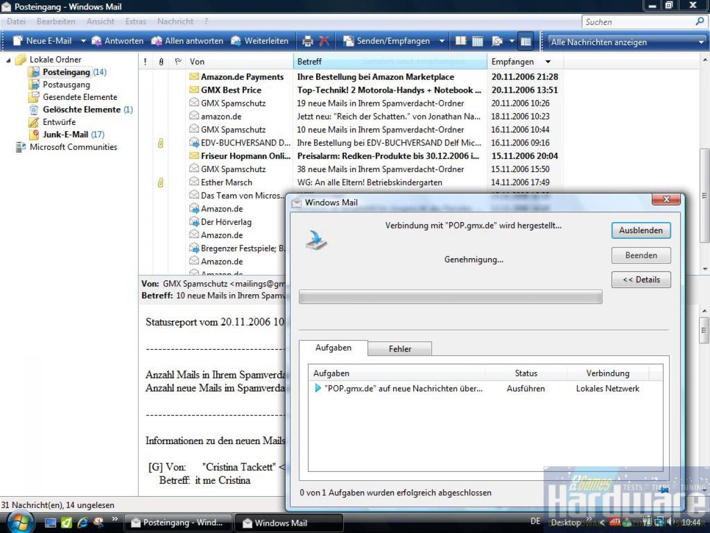Click preview pane vertical scrollbar thumb
This screenshot has height=533, width=710.
pyautogui.click(x=704, y=331)
